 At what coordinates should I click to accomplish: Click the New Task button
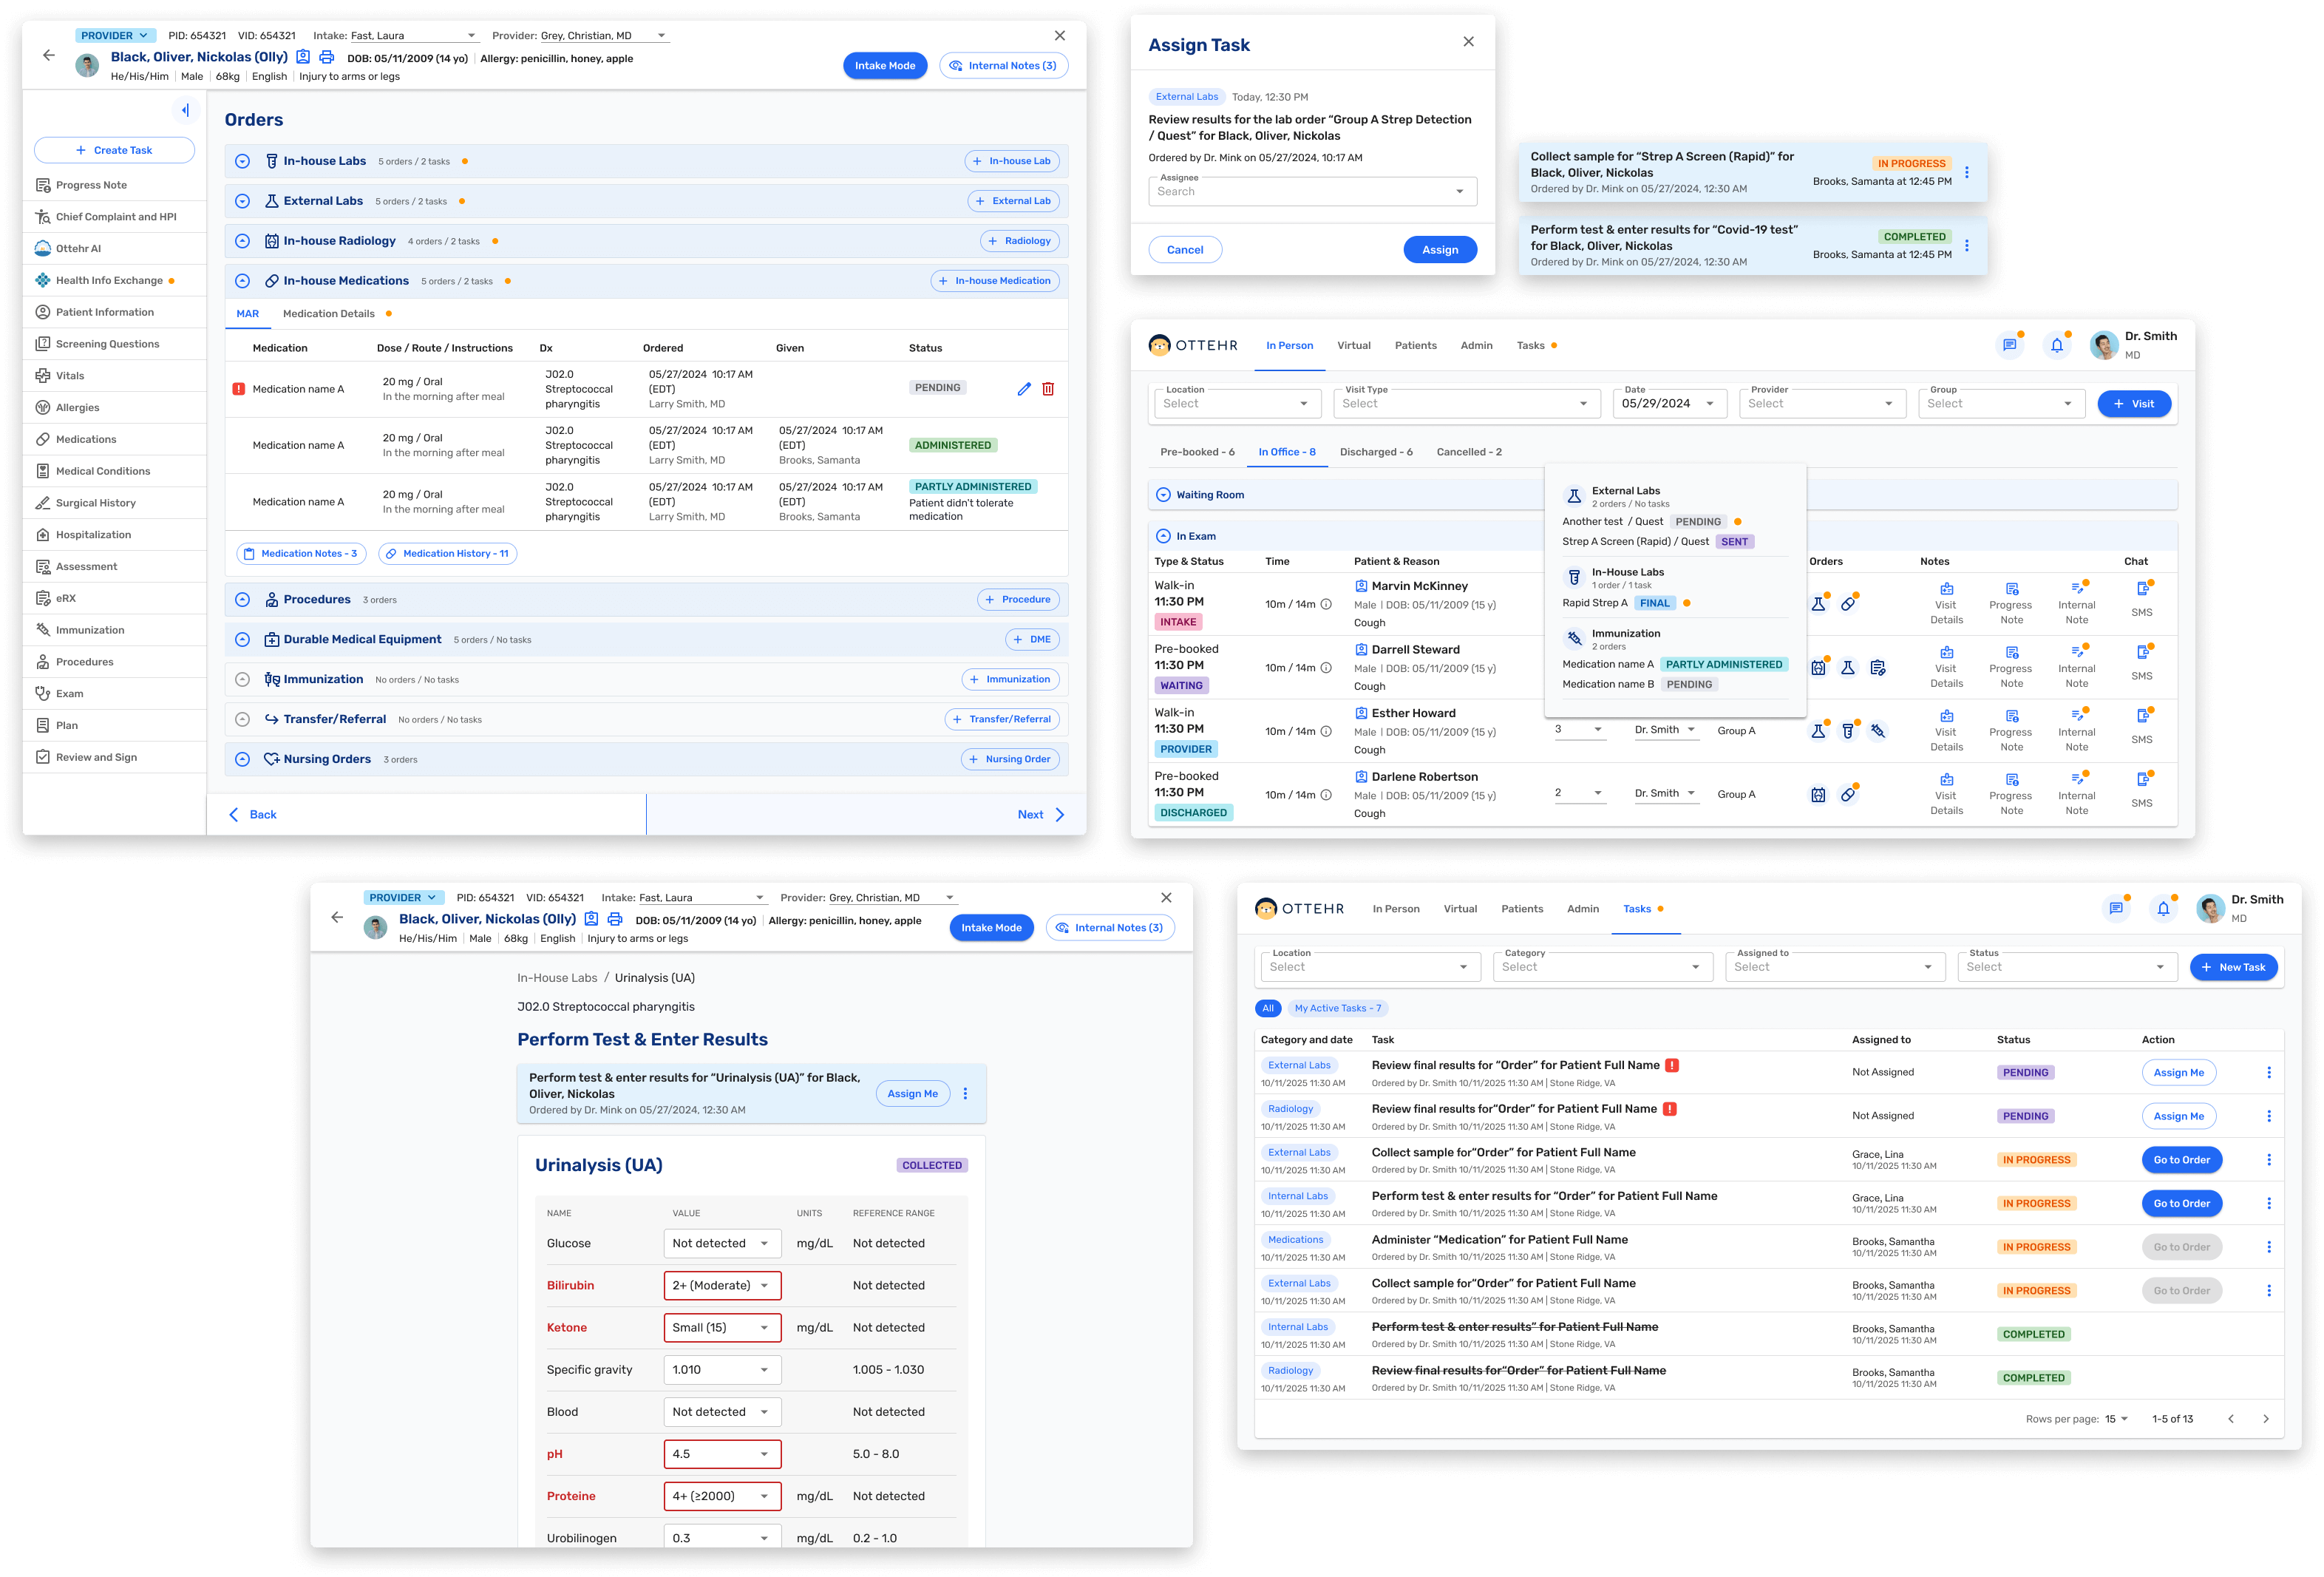(2233, 967)
